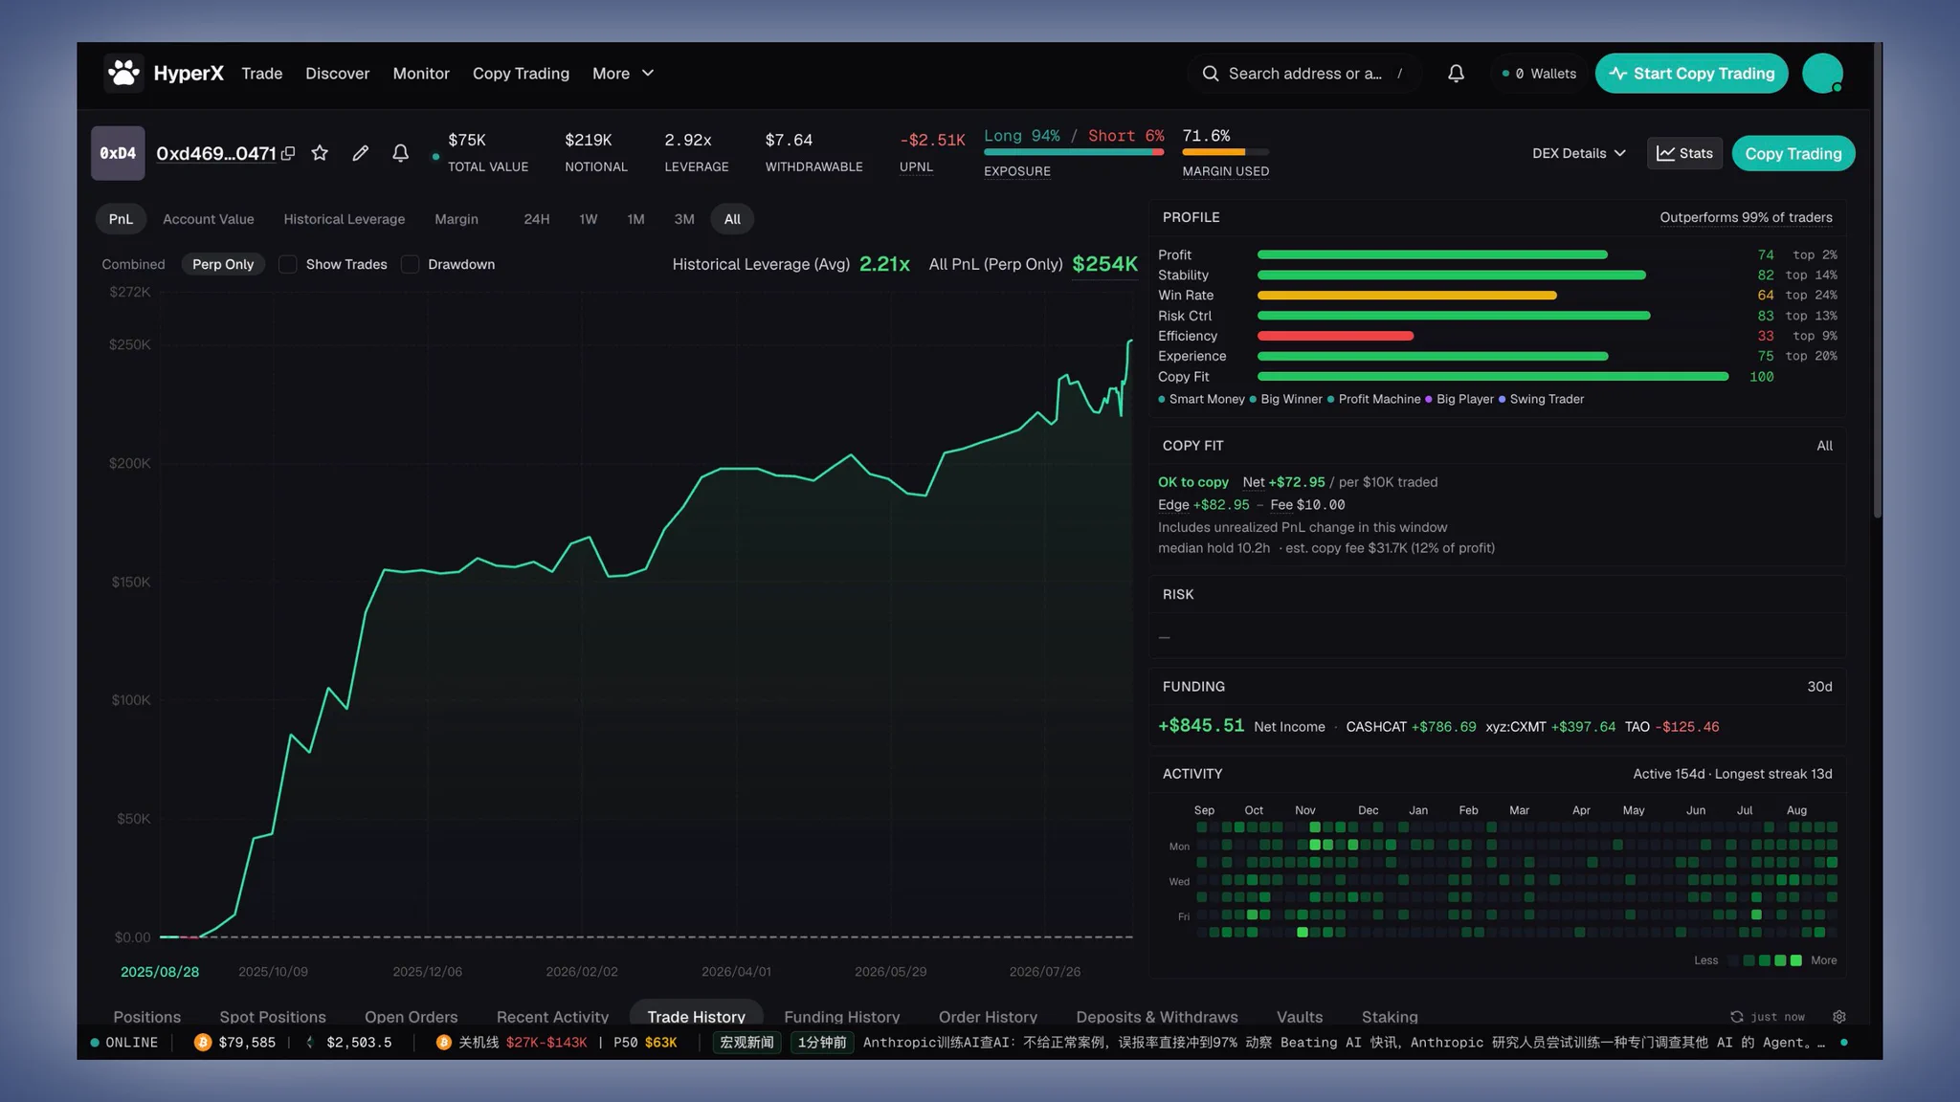Image resolution: width=1960 pixels, height=1102 pixels.
Task: Switch to the PnL chart tab
Action: tap(121, 219)
